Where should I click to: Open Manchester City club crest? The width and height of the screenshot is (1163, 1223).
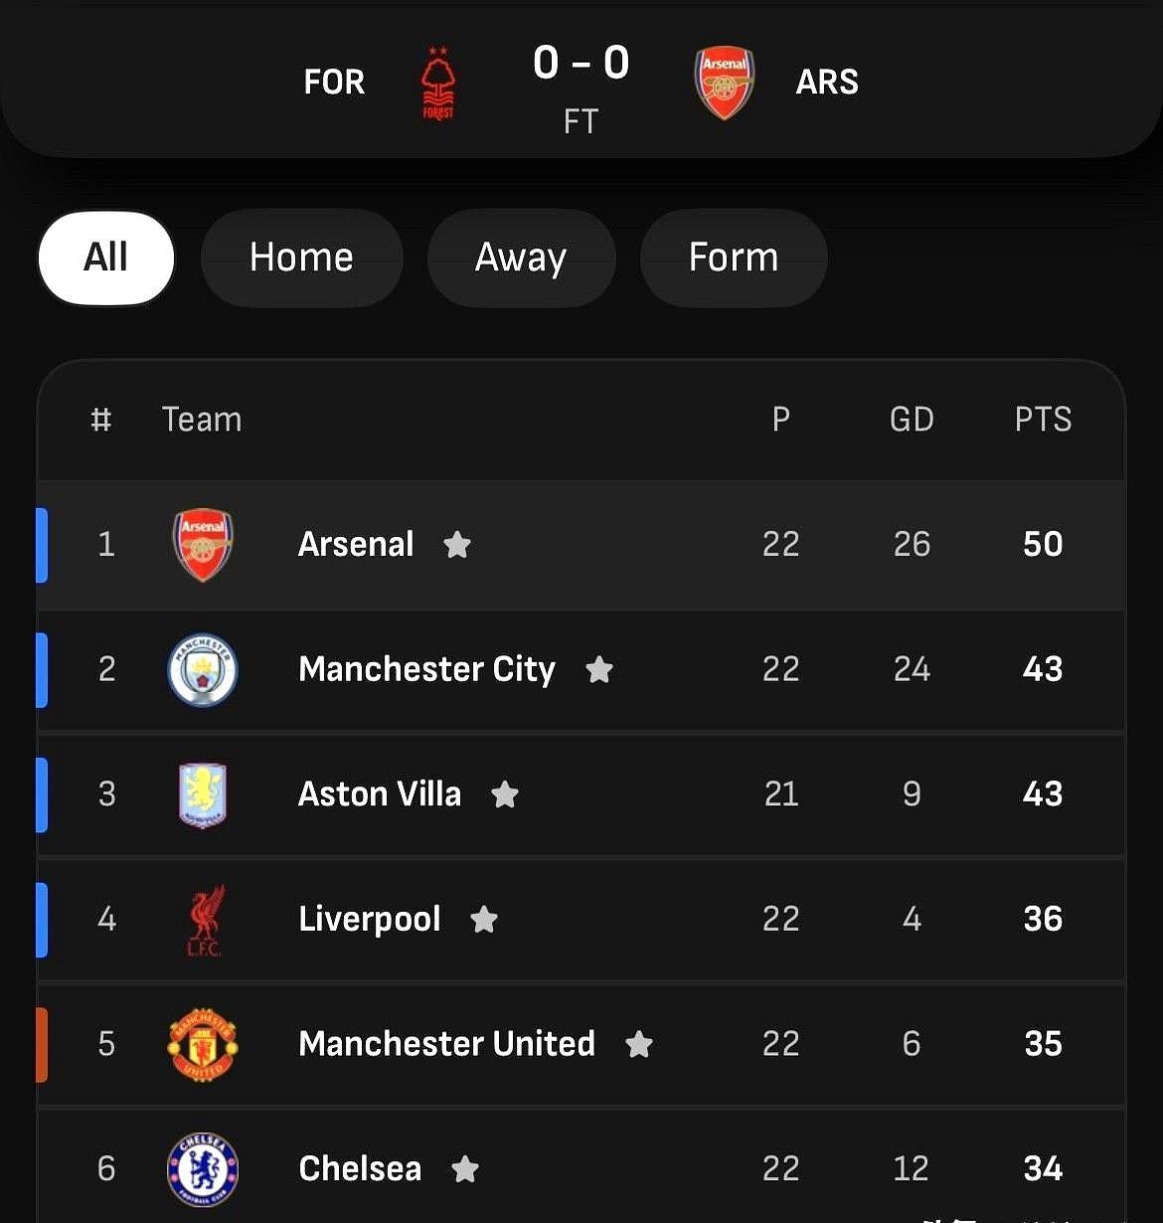click(x=203, y=669)
